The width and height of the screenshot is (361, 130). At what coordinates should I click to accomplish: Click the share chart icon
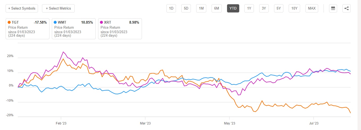click(x=346, y=8)
